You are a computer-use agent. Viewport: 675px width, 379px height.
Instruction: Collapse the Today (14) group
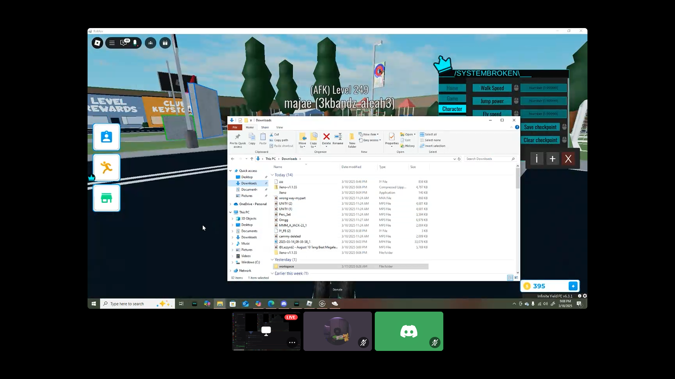coord(272,175)
